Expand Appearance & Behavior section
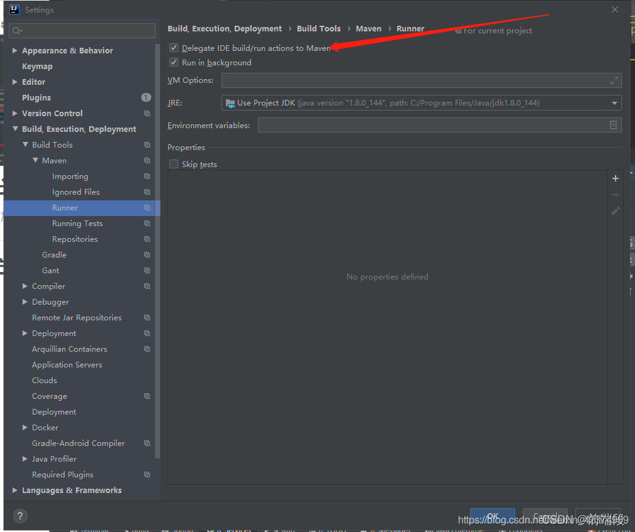This screenshot has width=635, height=532. coord(15,50)
